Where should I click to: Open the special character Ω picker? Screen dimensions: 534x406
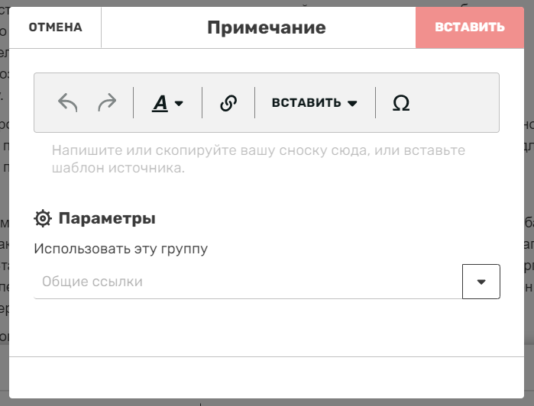point(401,103)
